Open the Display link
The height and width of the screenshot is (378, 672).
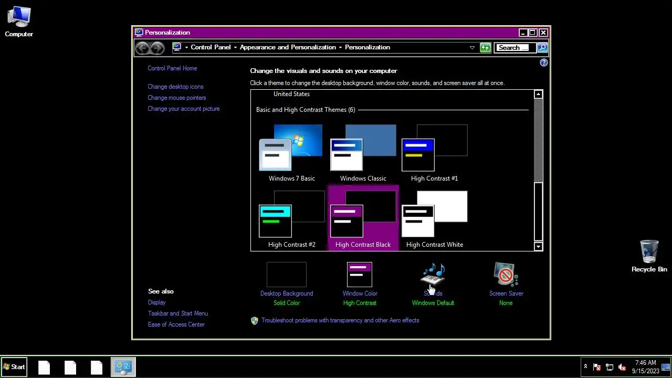click(157, 302)
